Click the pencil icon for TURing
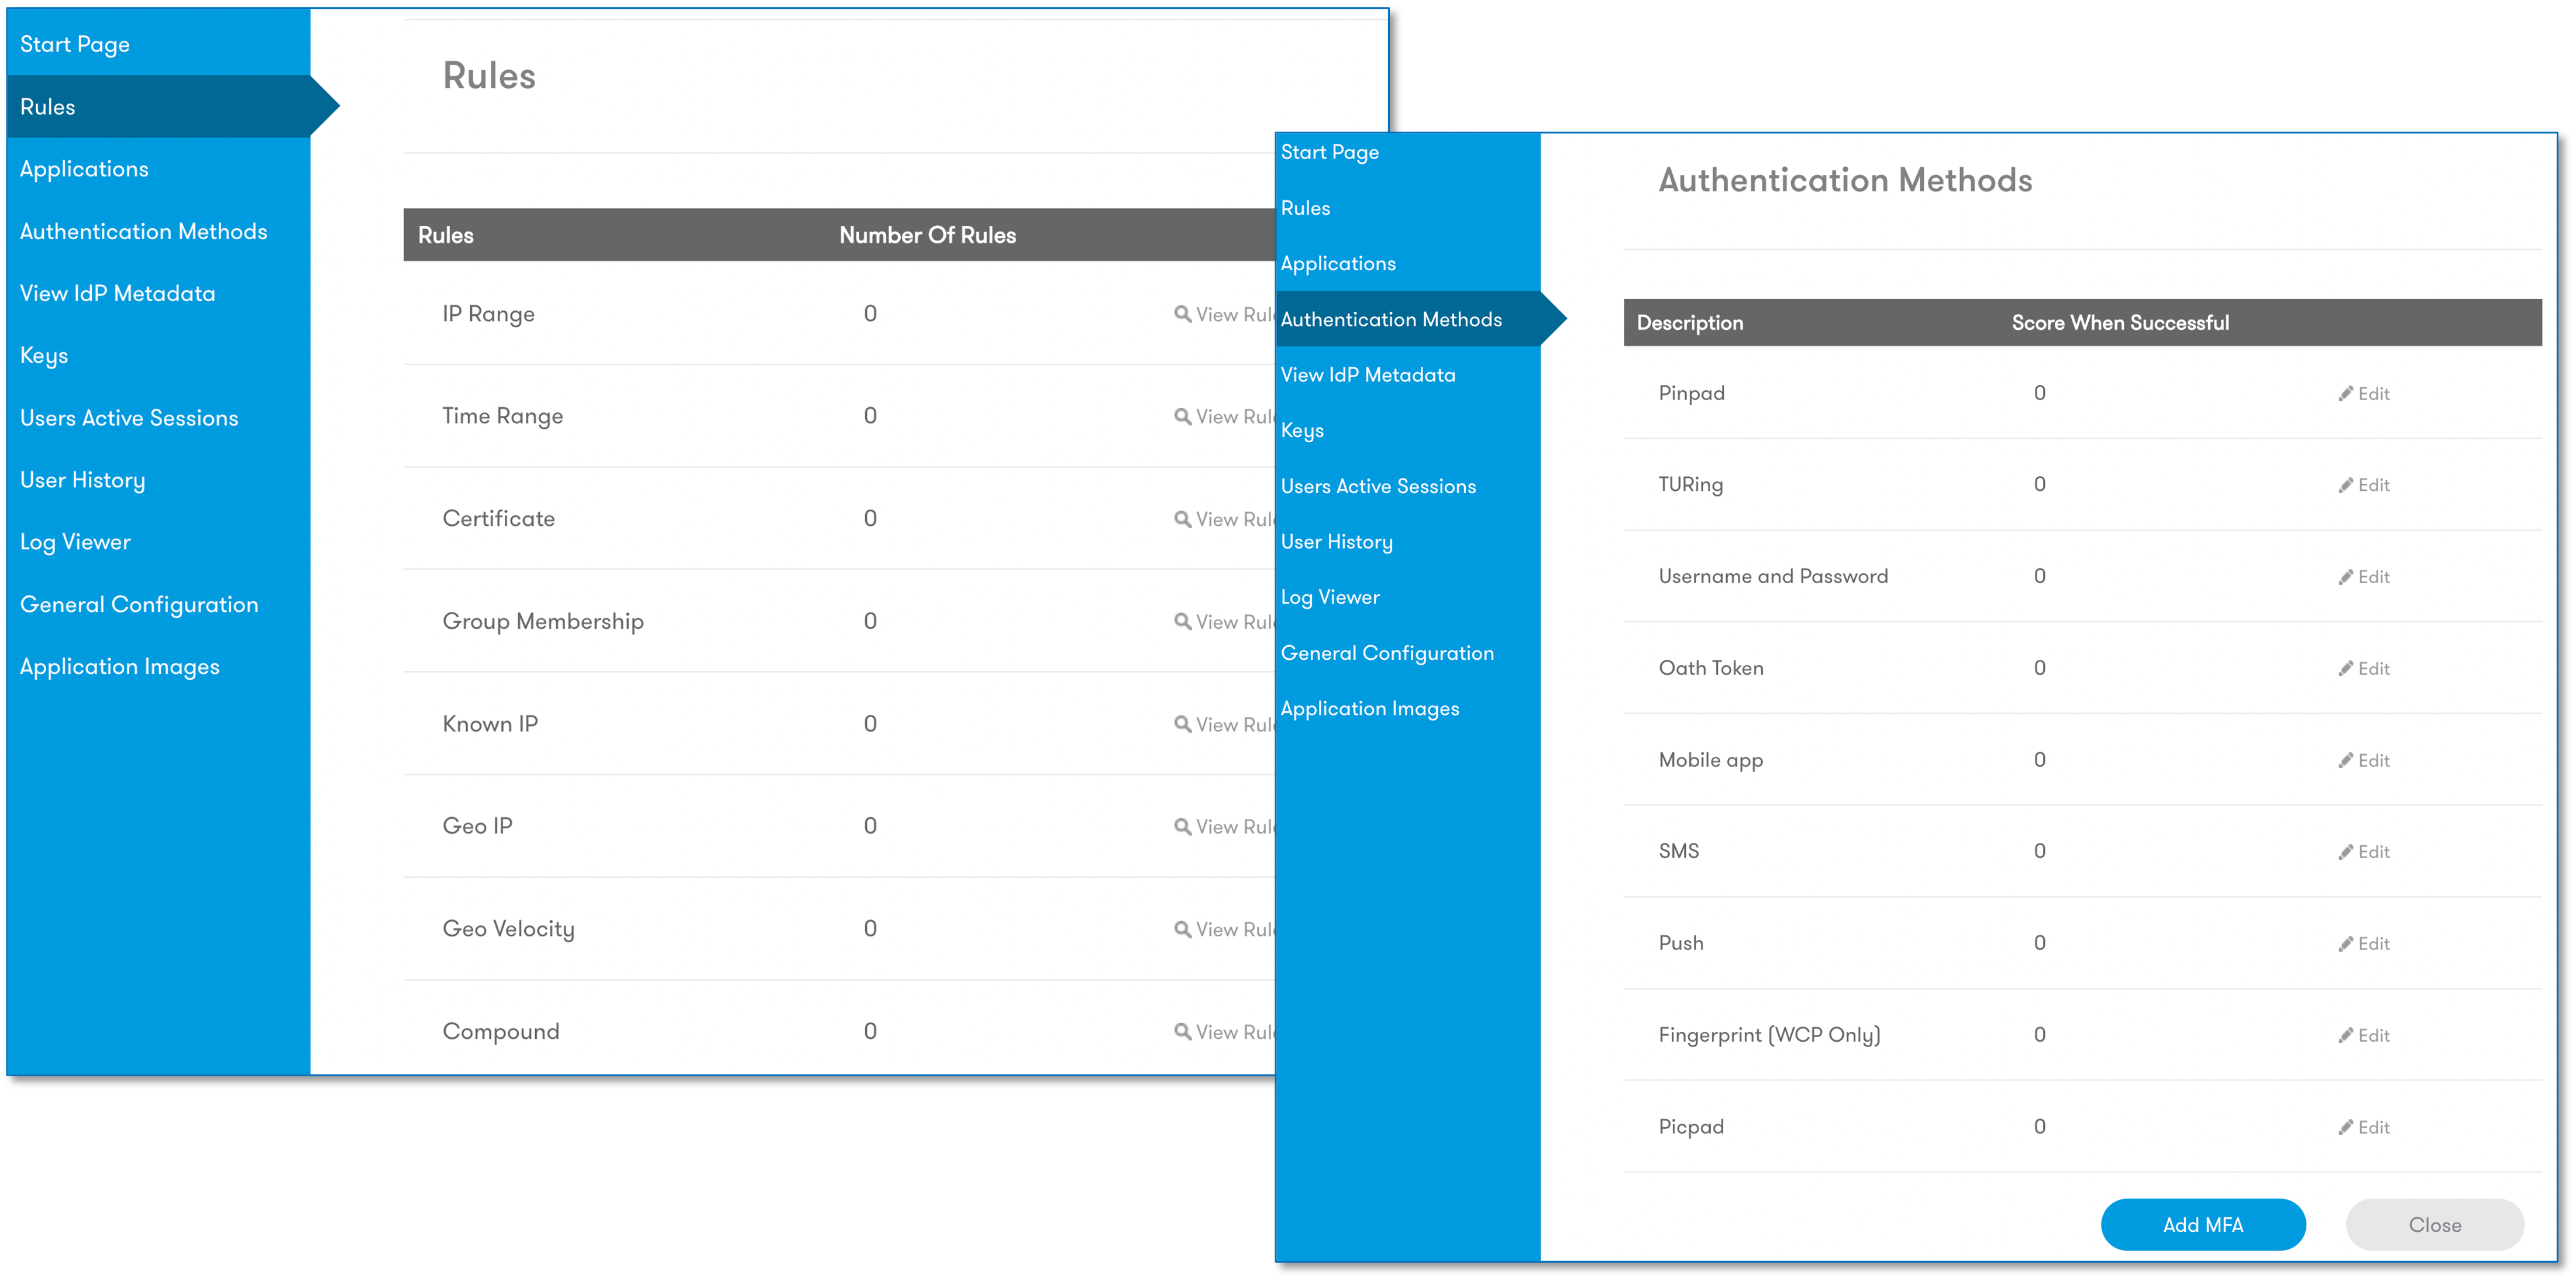This screenshot has width=2576, height=1281. [x=2345, y=485]
